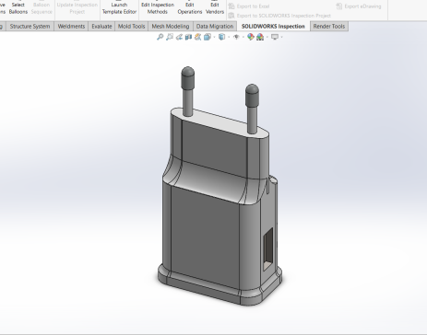Switch to Data Migration tab
Screen dimensions: 427x335
point(215,27)
